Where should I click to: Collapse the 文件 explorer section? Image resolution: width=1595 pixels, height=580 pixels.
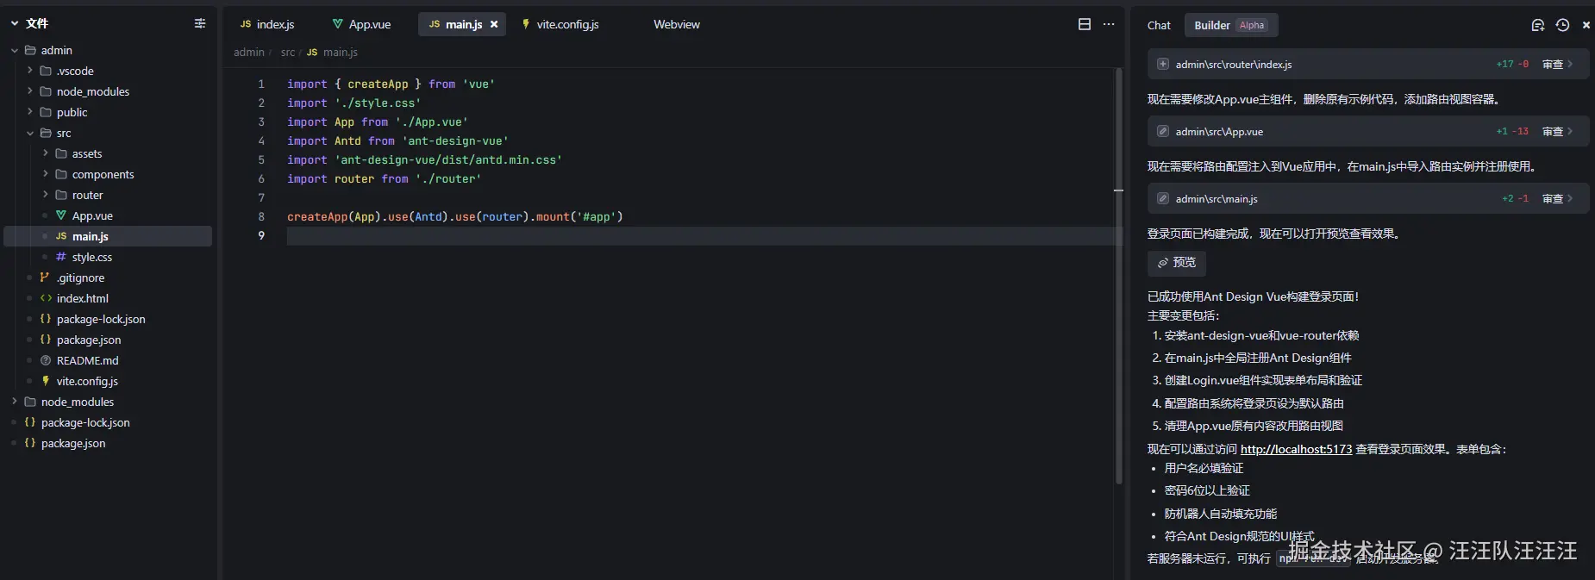(15, 23)
